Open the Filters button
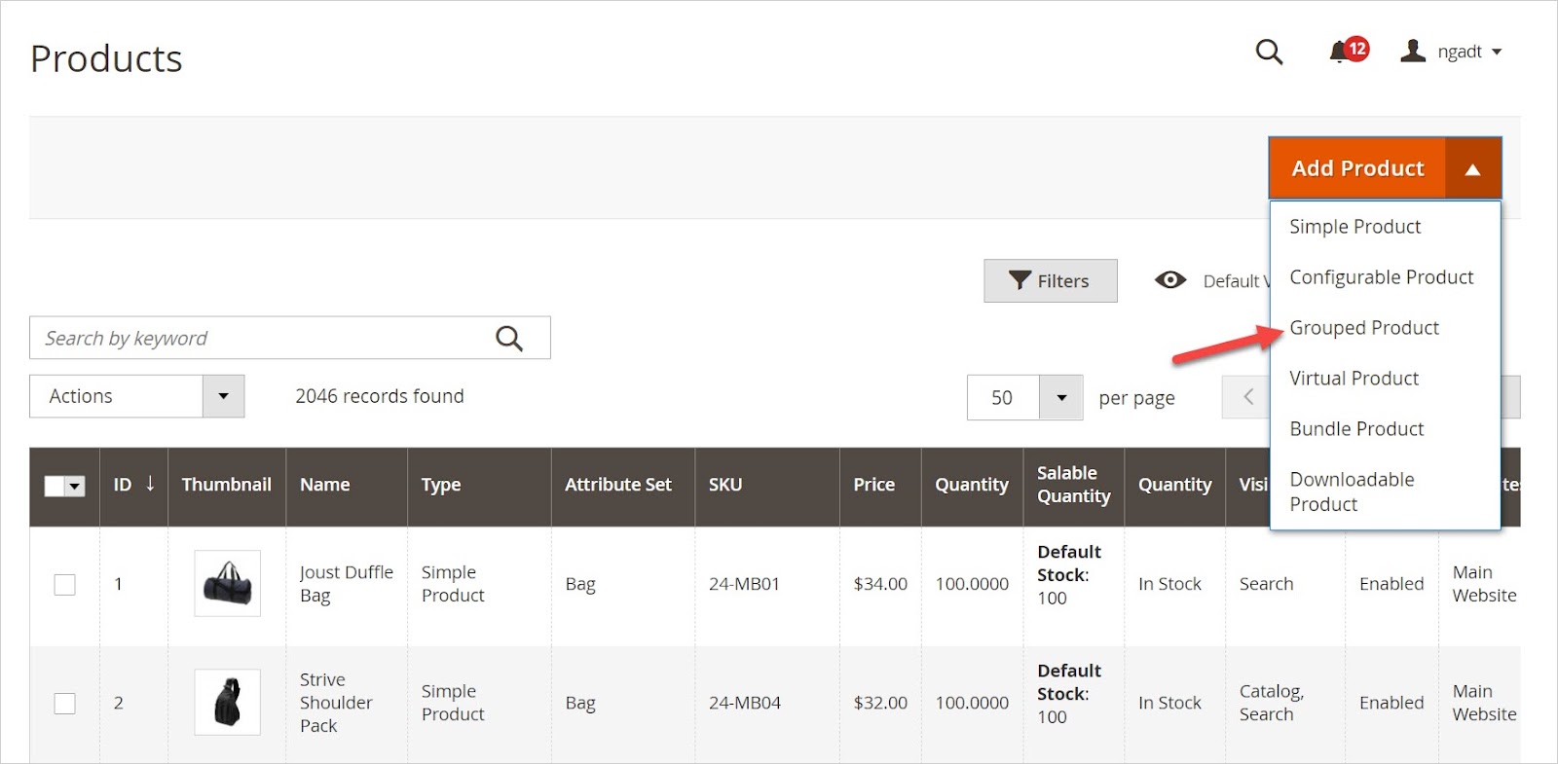 point(1050,281)
